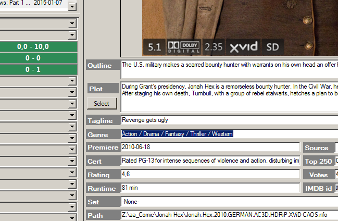Click the green 0 - 1 range bar

click(39, 69)
